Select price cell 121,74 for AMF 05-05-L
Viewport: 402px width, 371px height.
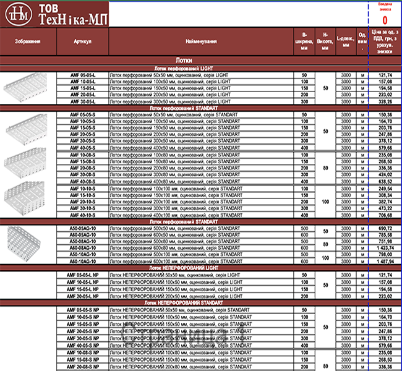[385, 75]
